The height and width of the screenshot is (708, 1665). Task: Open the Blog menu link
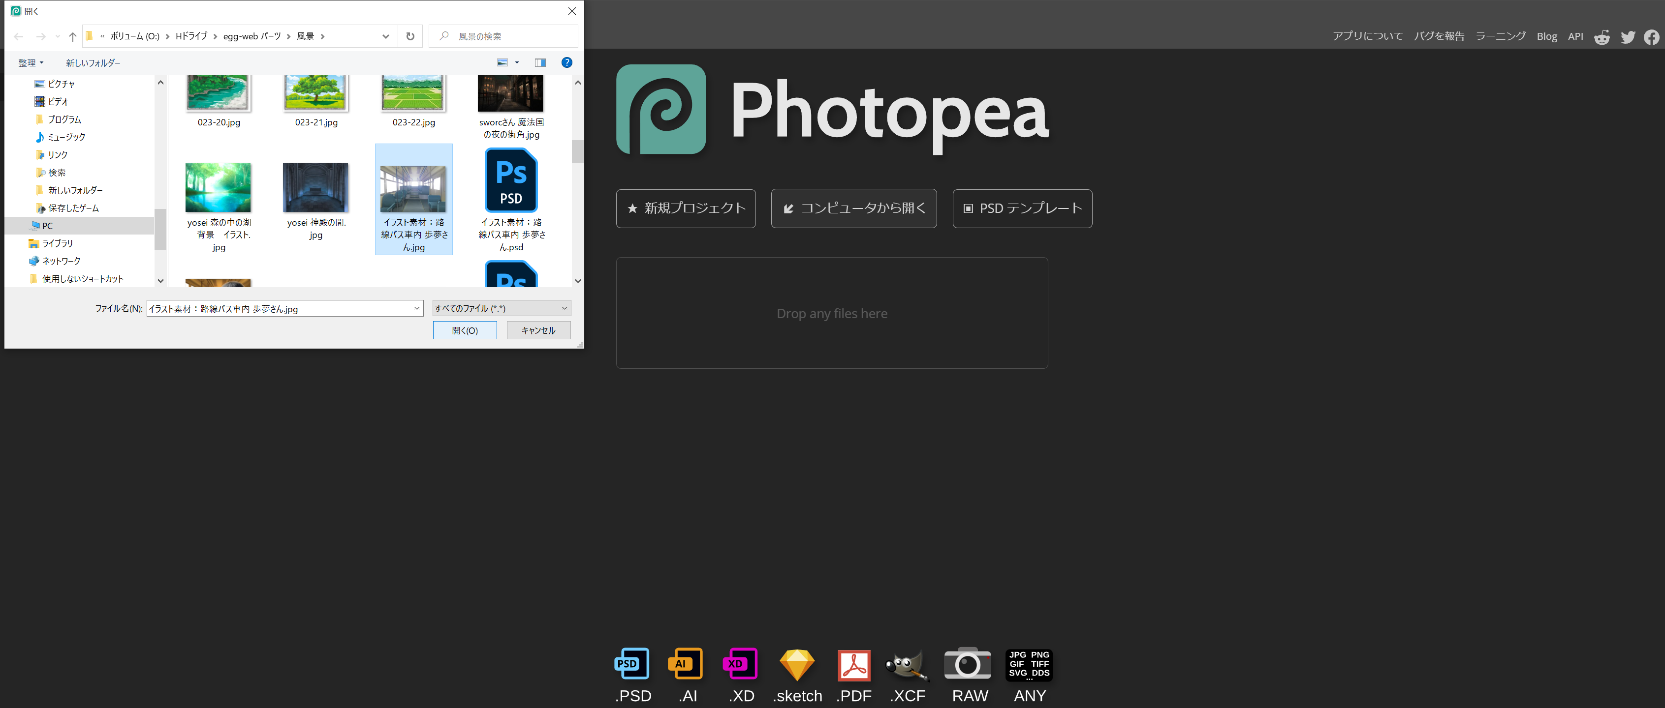[x=1547, y=36]
